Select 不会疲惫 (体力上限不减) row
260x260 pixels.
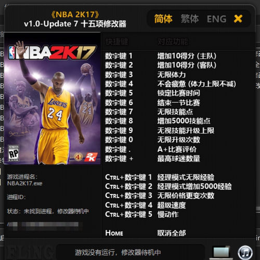click(197, 84)
